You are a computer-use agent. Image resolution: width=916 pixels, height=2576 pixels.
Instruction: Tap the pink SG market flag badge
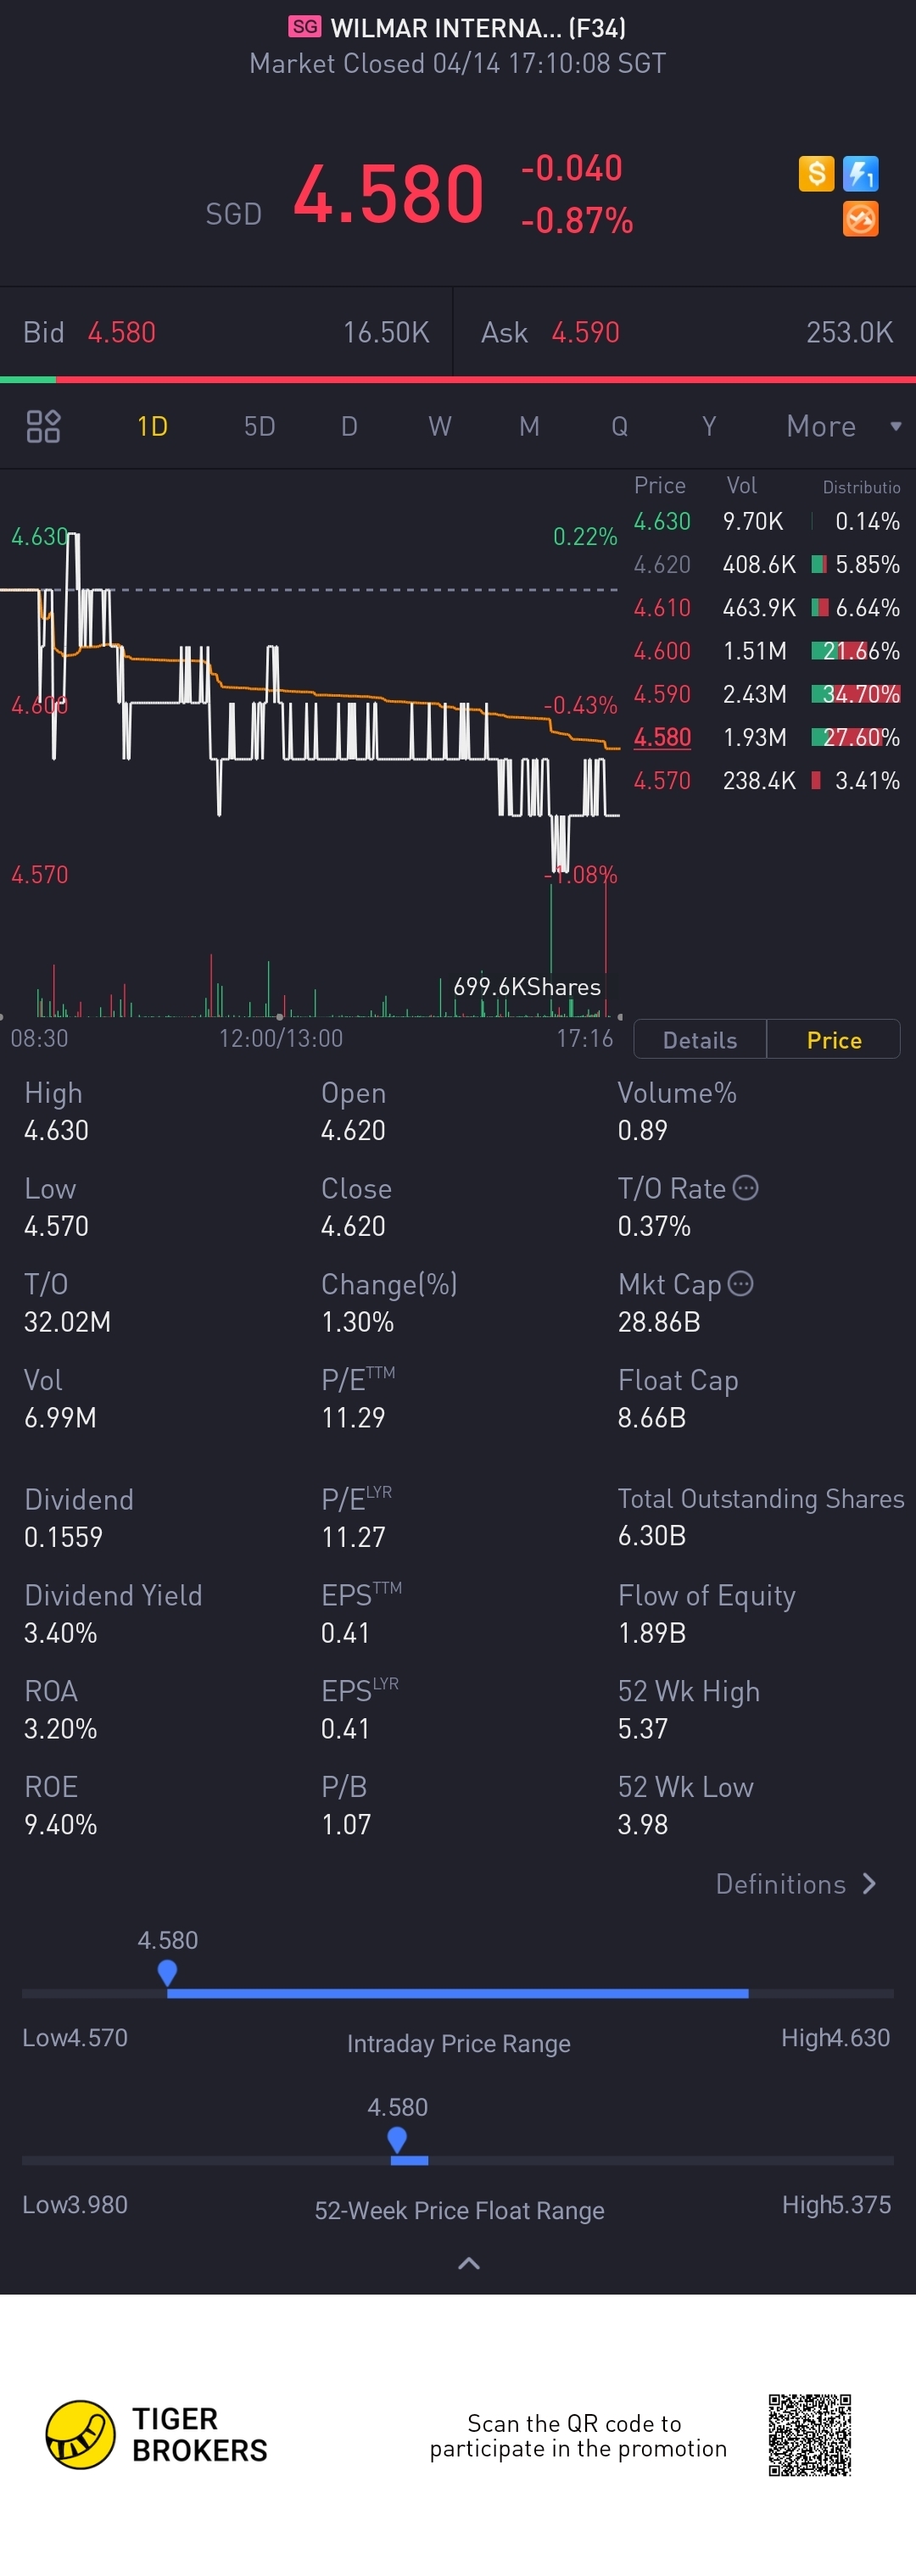coord(305,27)
